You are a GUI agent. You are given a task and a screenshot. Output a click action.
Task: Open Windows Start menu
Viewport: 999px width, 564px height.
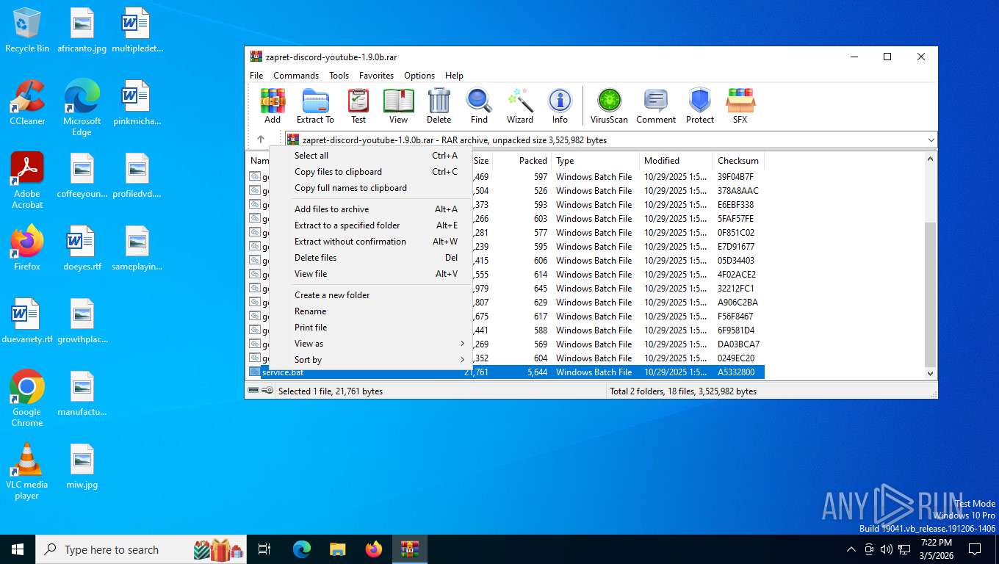coord(18,549)
